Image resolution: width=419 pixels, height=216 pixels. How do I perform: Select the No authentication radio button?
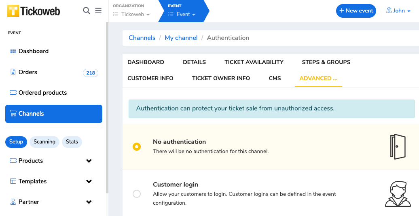137,147
